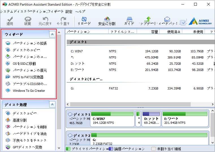The width and height of the screenshot is (215, 152).
Task: Select ディスクコピー under ディスク処理
Action: pyautogui.click(x=21, y=113)
